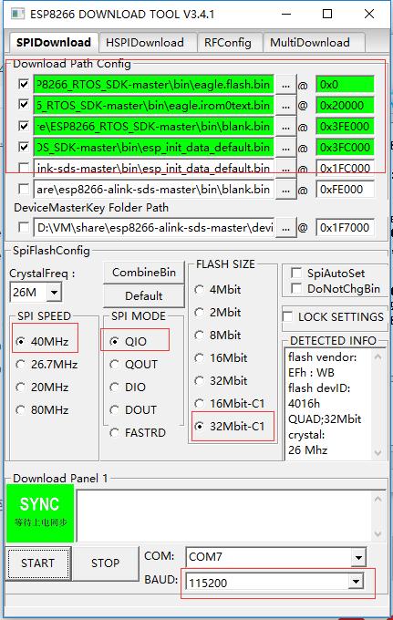Toggle checkbox for blank.bin at 0x3FE000

pos(24,126)
